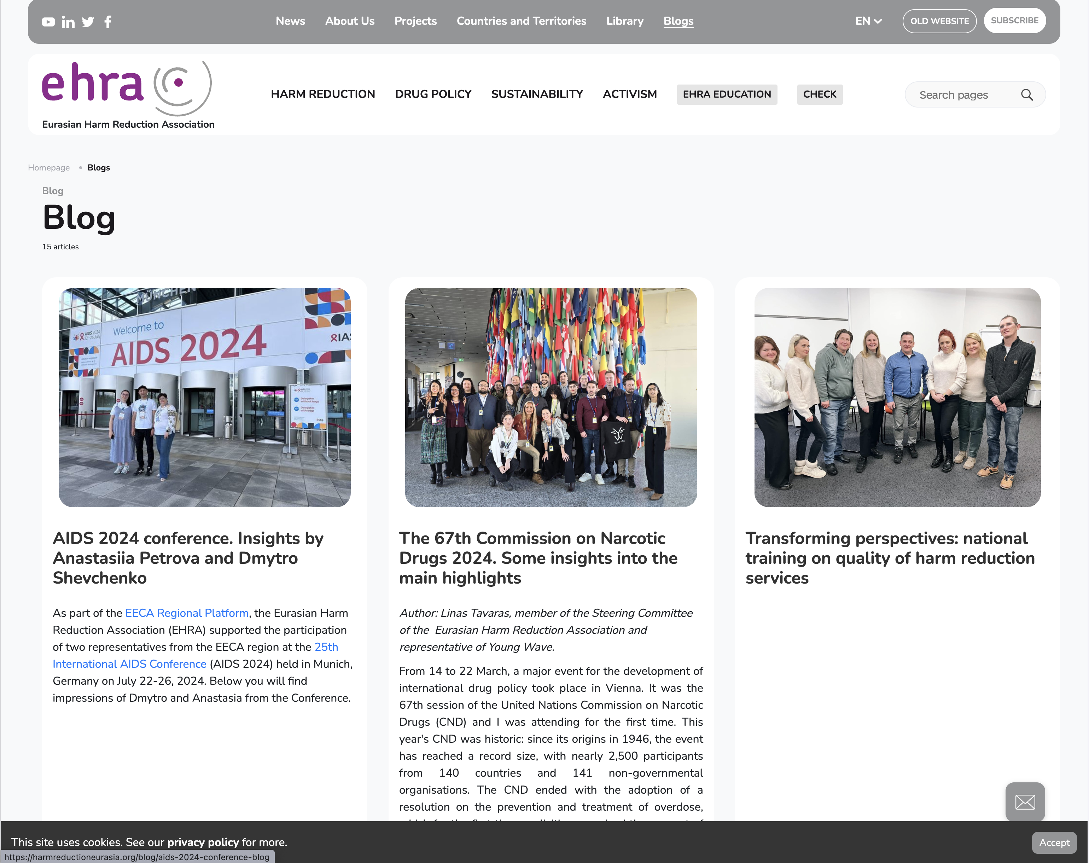This screenshot has height=863, width=1089.
Task: Open the News menu item
Action: pos(290,21)
